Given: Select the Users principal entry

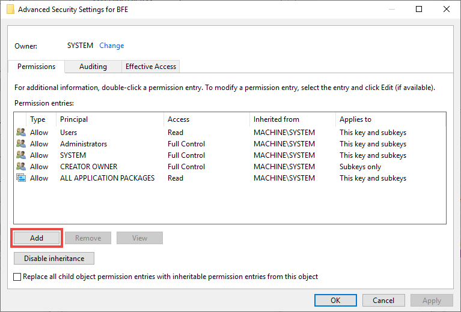Looking at the screenshot, I should pos(69,133).
